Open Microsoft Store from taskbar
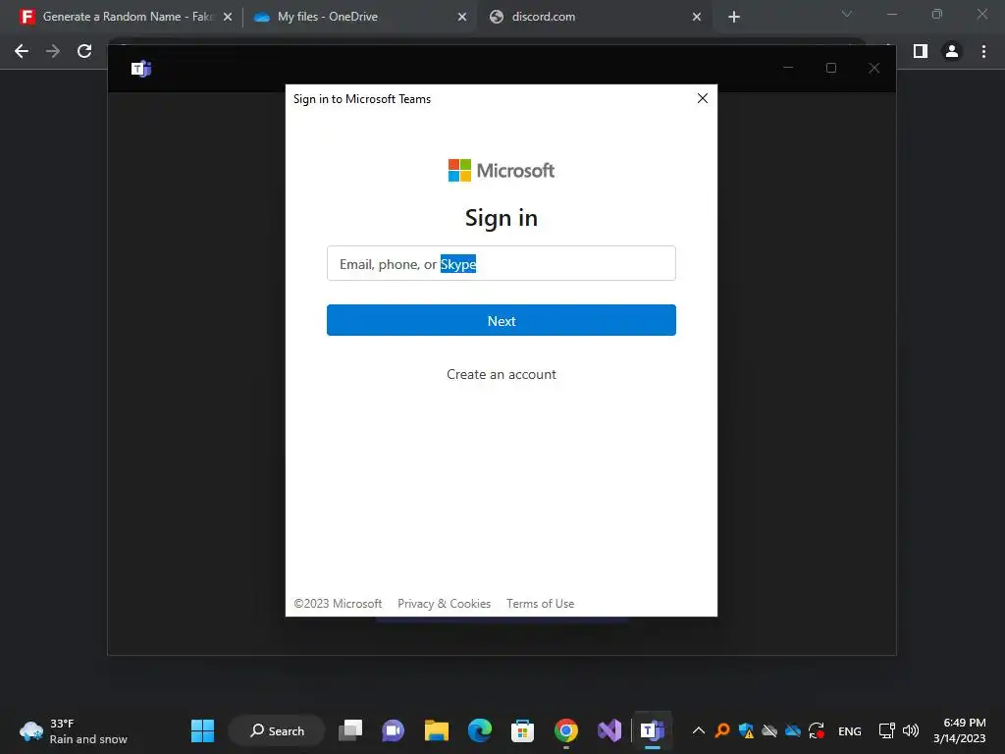This screenshot has height=754, width=1005. click(522, 730)
